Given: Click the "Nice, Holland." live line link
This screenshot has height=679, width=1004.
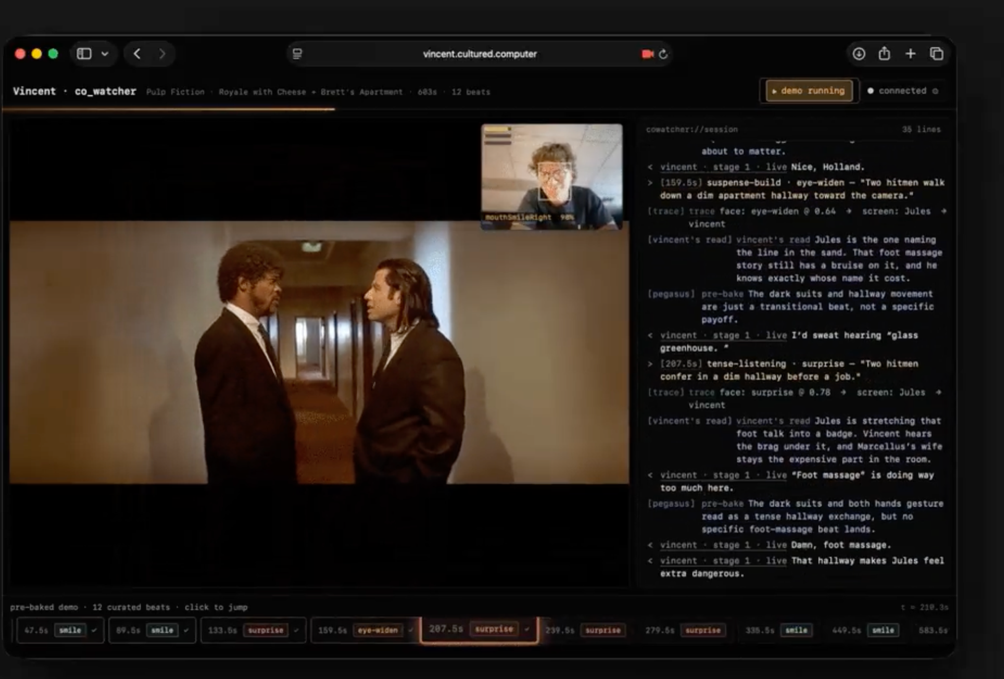Looking at the screenshot, I should click(723, 167).
